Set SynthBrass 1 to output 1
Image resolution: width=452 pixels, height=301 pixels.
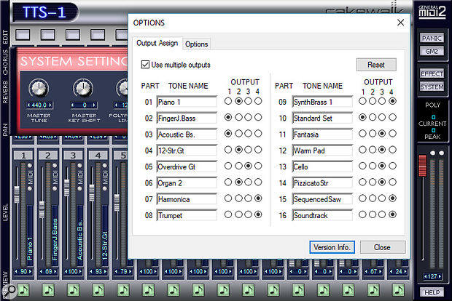coord(362,101)
